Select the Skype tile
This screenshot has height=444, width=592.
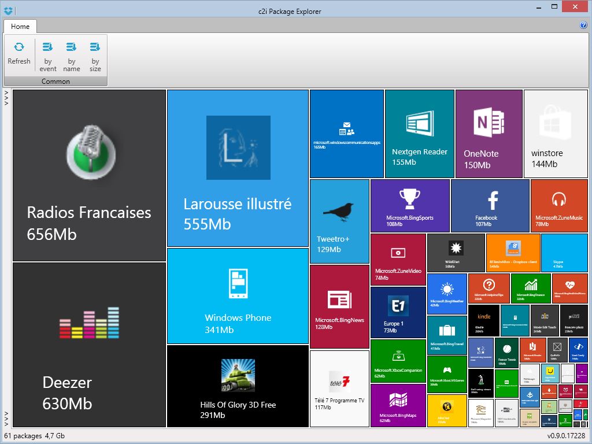coord(564,253)
